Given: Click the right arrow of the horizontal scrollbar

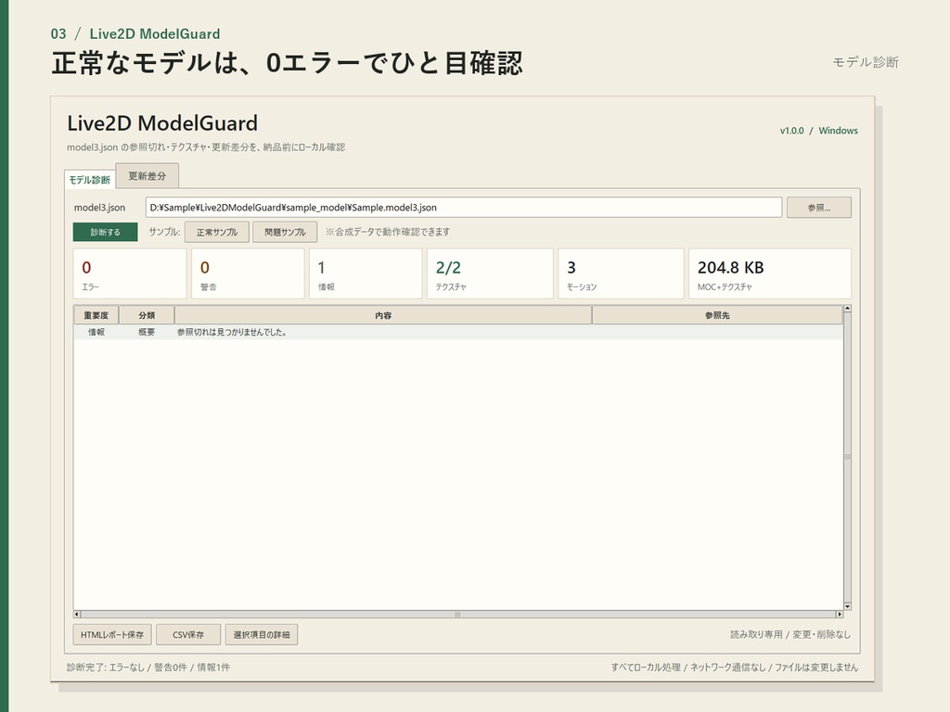Looking at the screenshot, I should click(839, 614).
